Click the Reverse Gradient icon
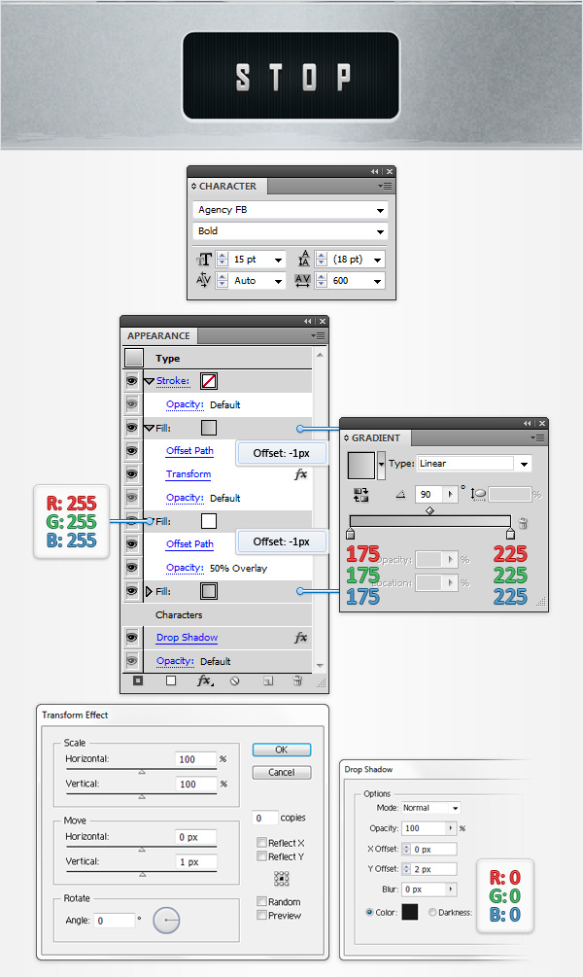 click(x=360, y=495)
